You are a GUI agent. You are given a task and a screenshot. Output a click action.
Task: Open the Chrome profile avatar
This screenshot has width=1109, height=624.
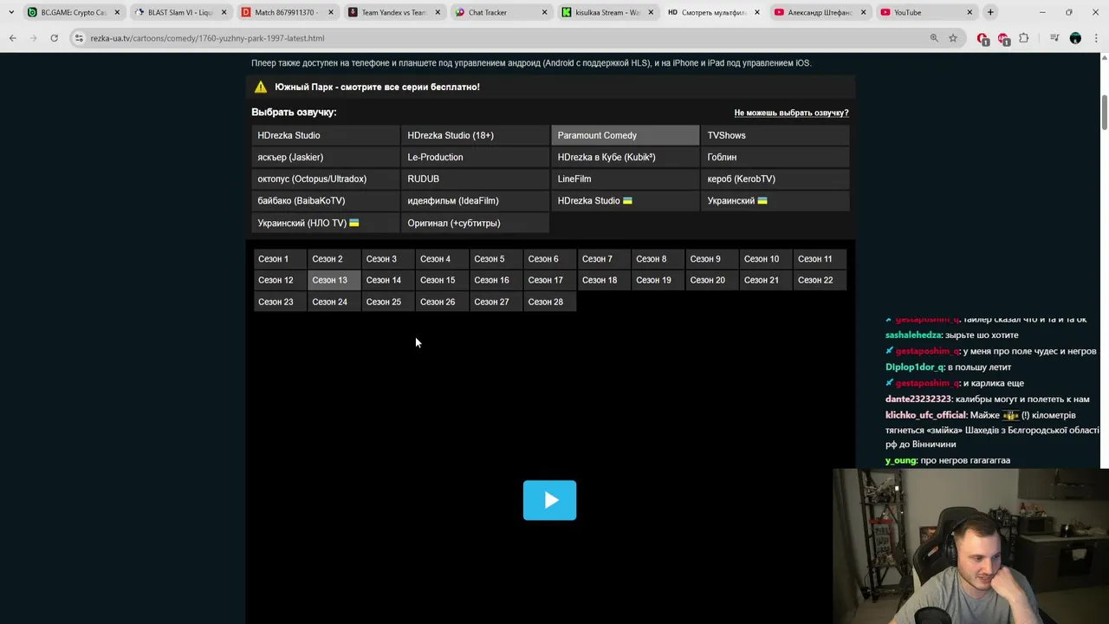click(x=1075, y=38)
